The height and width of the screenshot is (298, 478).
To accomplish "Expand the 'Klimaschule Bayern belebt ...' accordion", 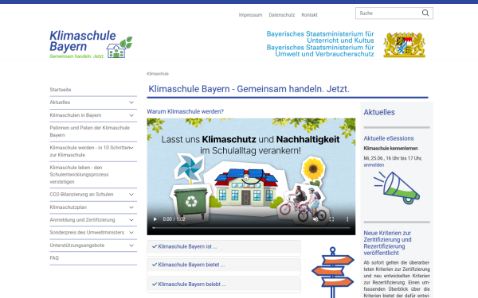I will pos(224,285).
